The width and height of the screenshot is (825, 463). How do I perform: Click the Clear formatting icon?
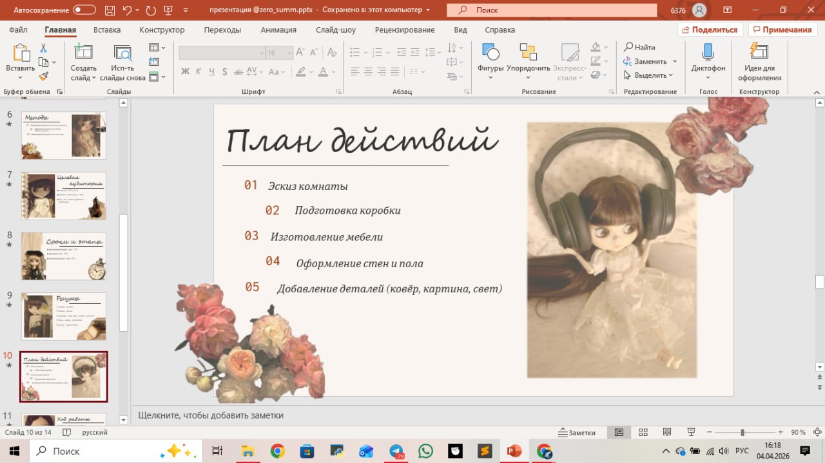pyautogui.click(x=331, y=53)
